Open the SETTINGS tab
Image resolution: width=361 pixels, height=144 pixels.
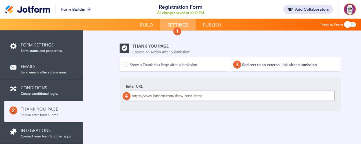point(178,25)
